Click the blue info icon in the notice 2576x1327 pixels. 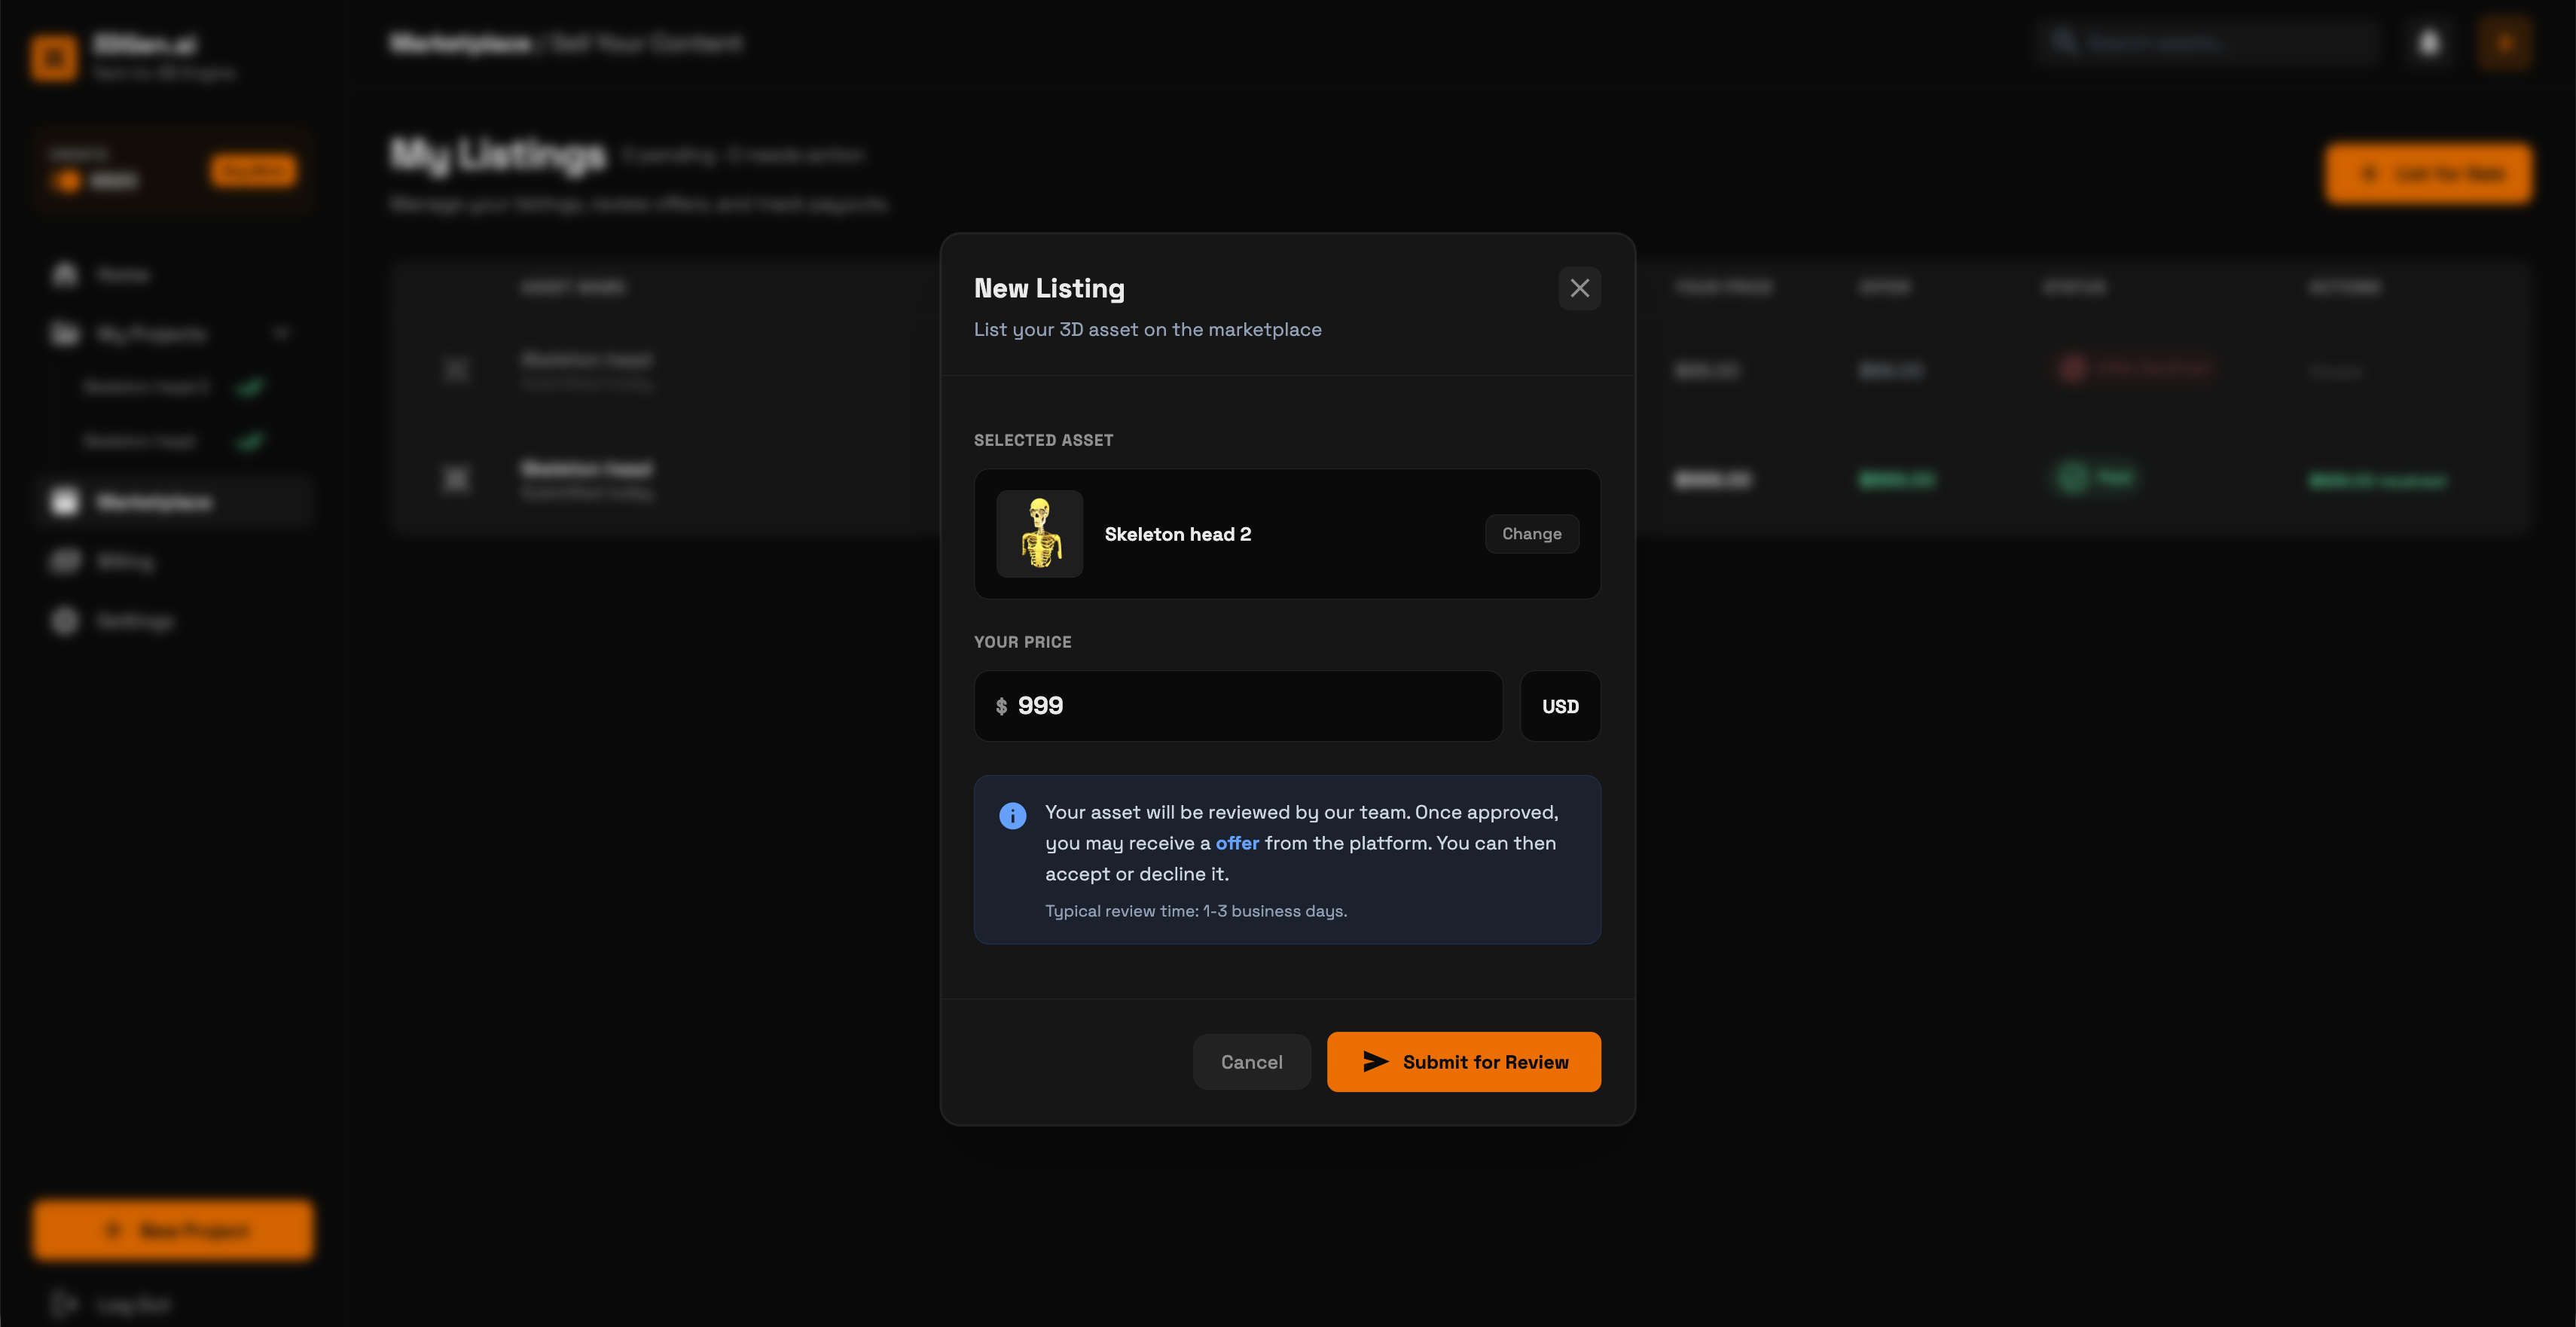tap(1012, 816)
